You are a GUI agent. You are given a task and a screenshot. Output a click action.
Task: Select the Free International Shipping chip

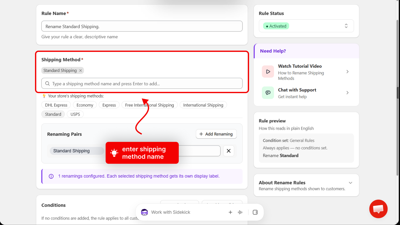coord(149,105)
